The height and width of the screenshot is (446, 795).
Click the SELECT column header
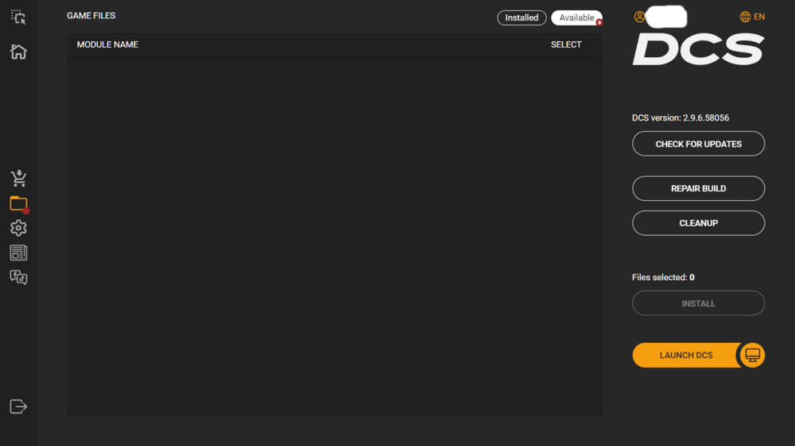[566, 44]
